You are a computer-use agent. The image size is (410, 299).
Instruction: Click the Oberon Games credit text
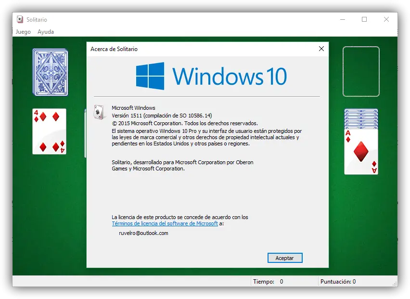pyautogui.click(x=182, y=165)
